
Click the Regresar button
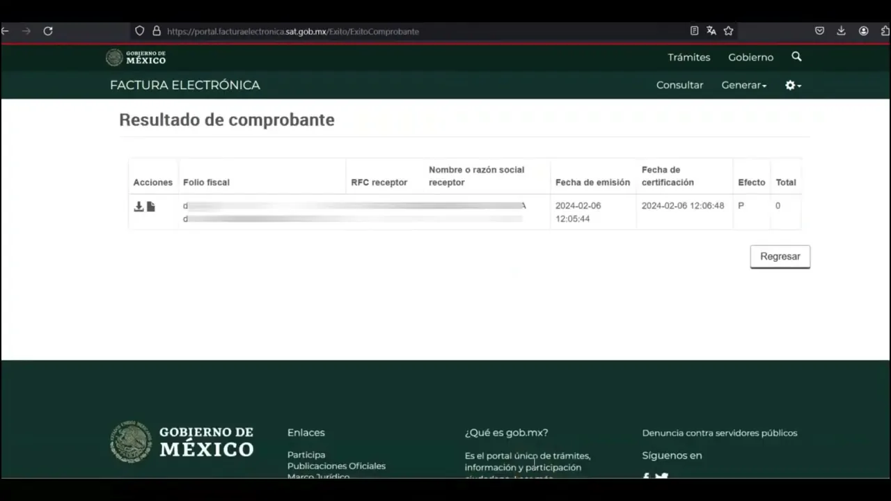(x=780, y=256)
